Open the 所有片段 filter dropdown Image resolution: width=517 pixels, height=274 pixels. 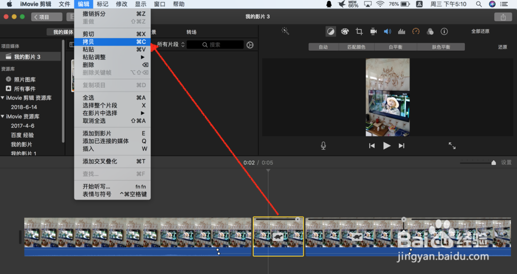171,44
